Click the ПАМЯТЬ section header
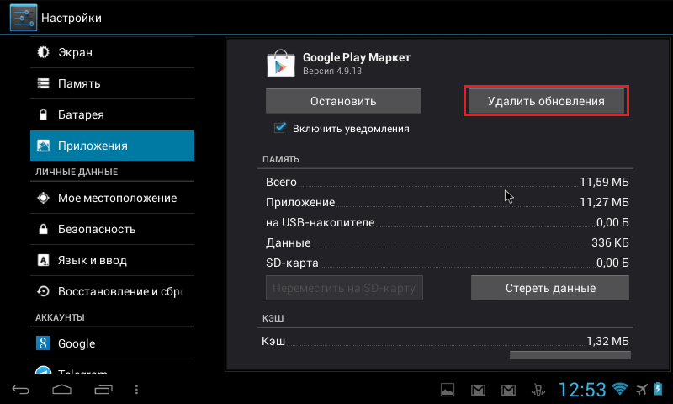Screen dimensions: 673x404 pos(281,159)
